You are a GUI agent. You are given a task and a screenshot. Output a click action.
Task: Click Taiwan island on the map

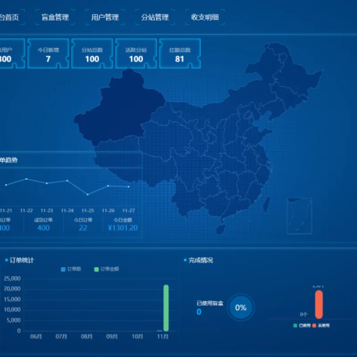tap(266, 205)
